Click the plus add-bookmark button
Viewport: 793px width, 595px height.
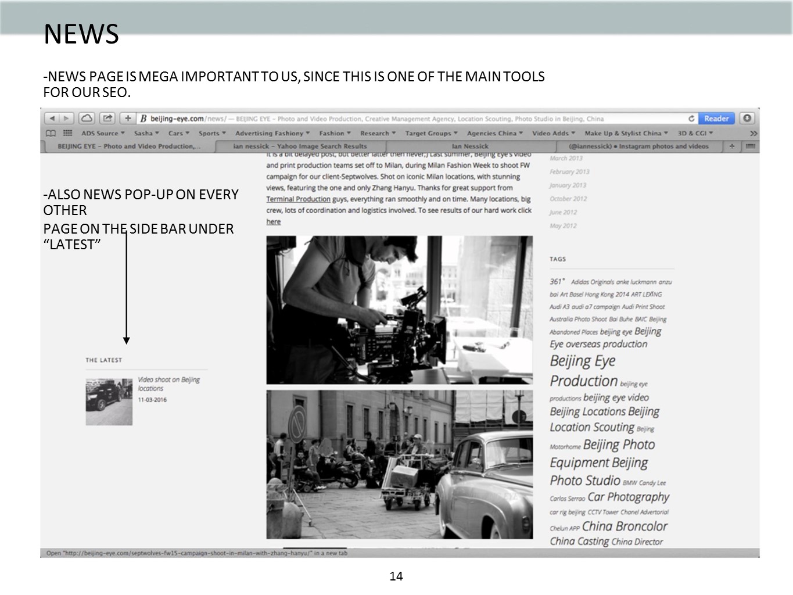(127, 118)
